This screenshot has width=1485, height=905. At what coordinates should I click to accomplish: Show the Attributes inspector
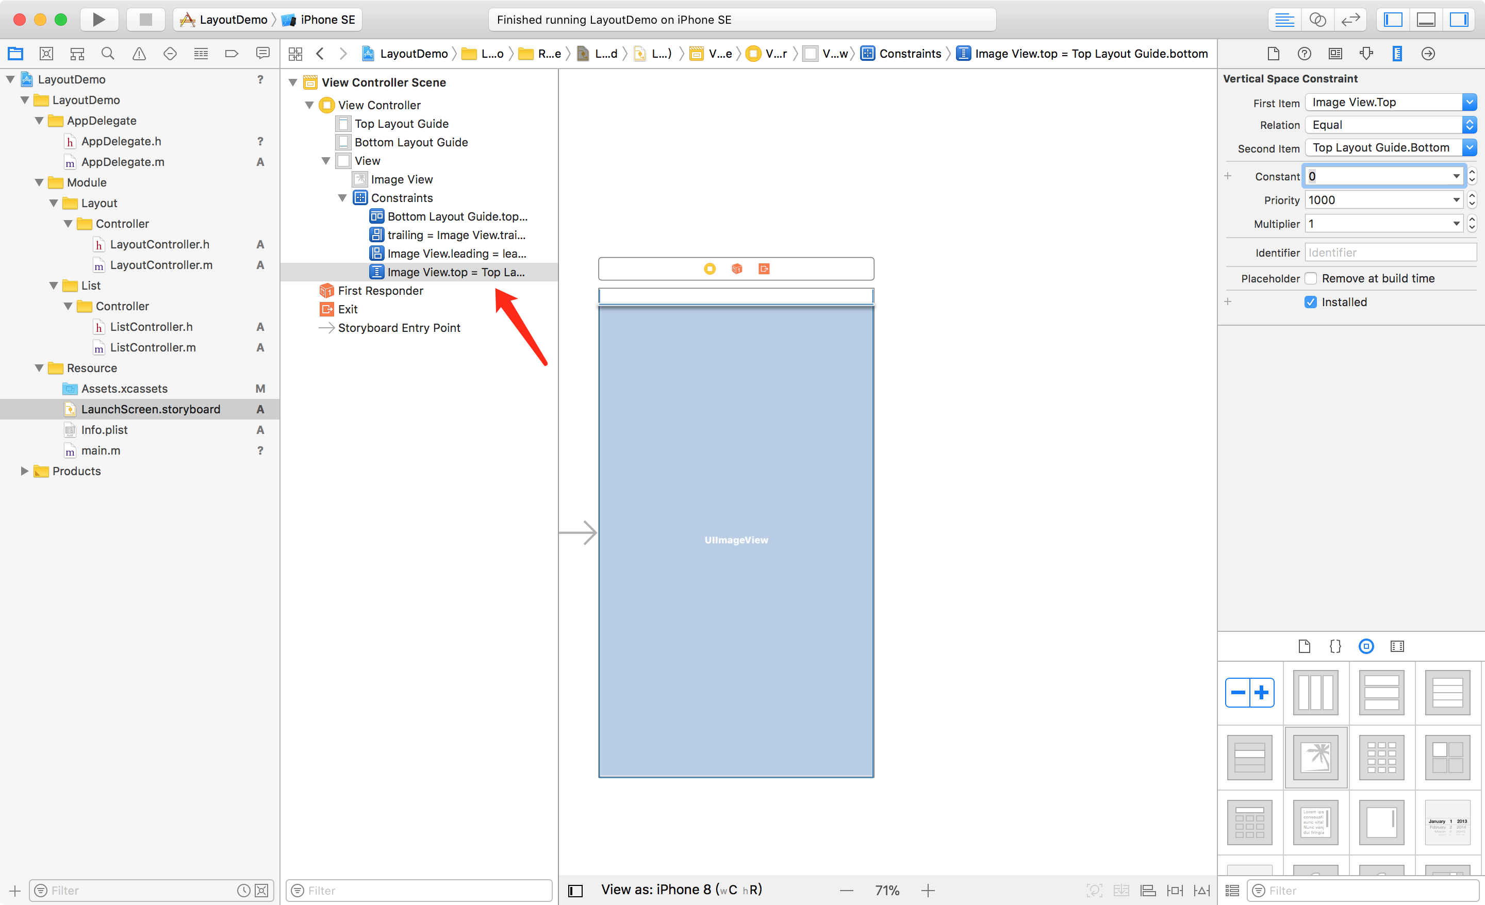tap(1366, 54)
